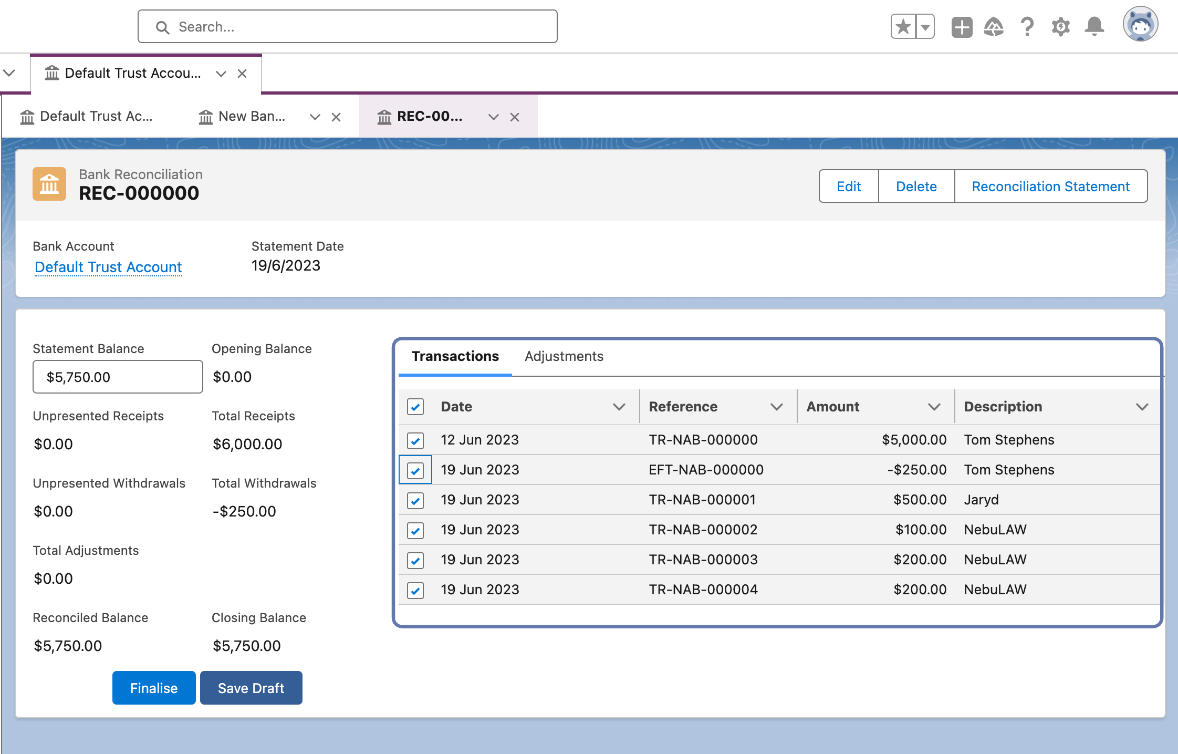Uncheck the TR-NAB-000002 transaction checkbox

tap(415, 530)
